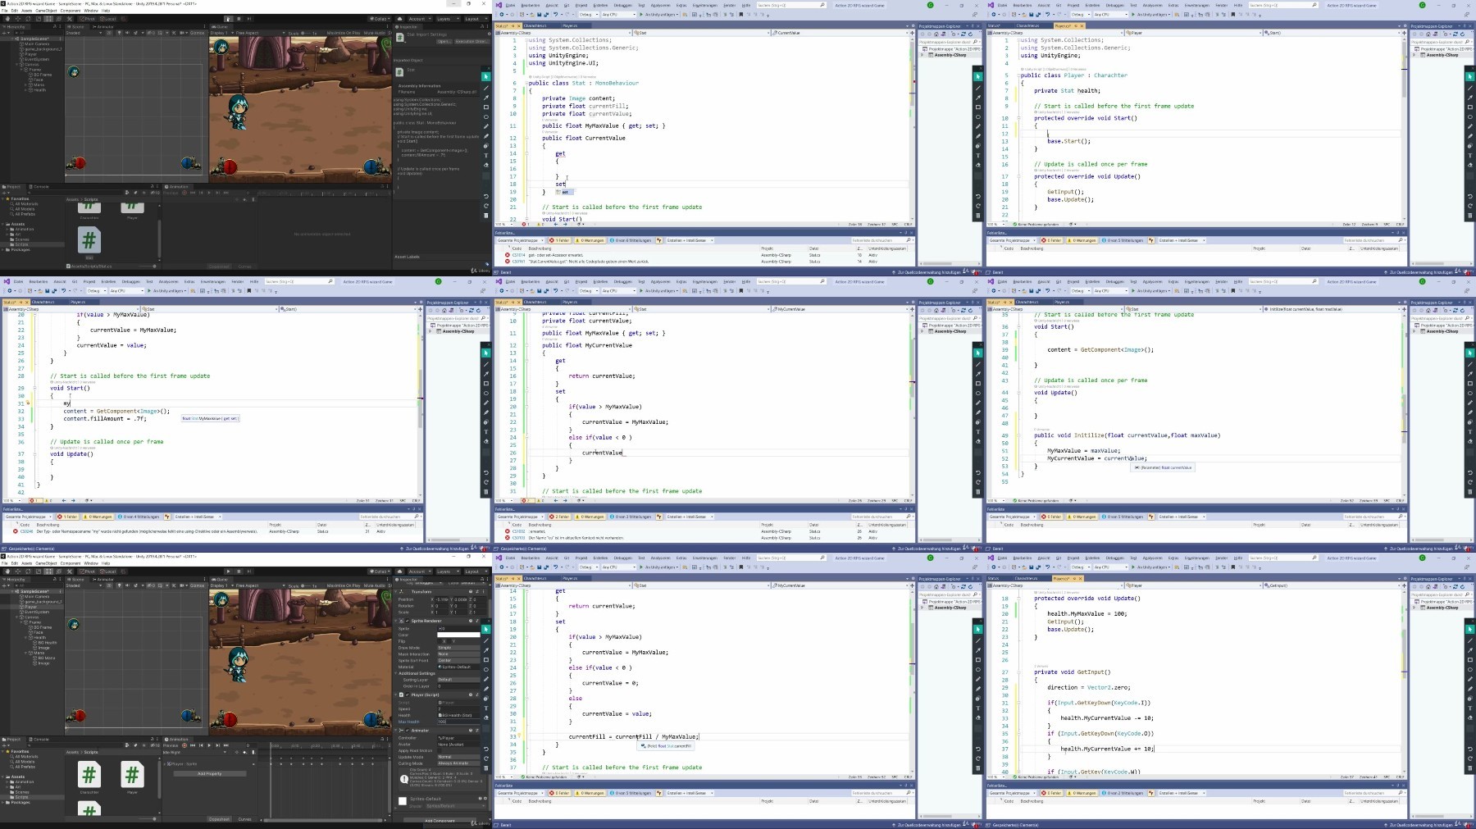Toggle the Animator component enable checkbox
1476x829 pixels.
(x=408, y=731)
